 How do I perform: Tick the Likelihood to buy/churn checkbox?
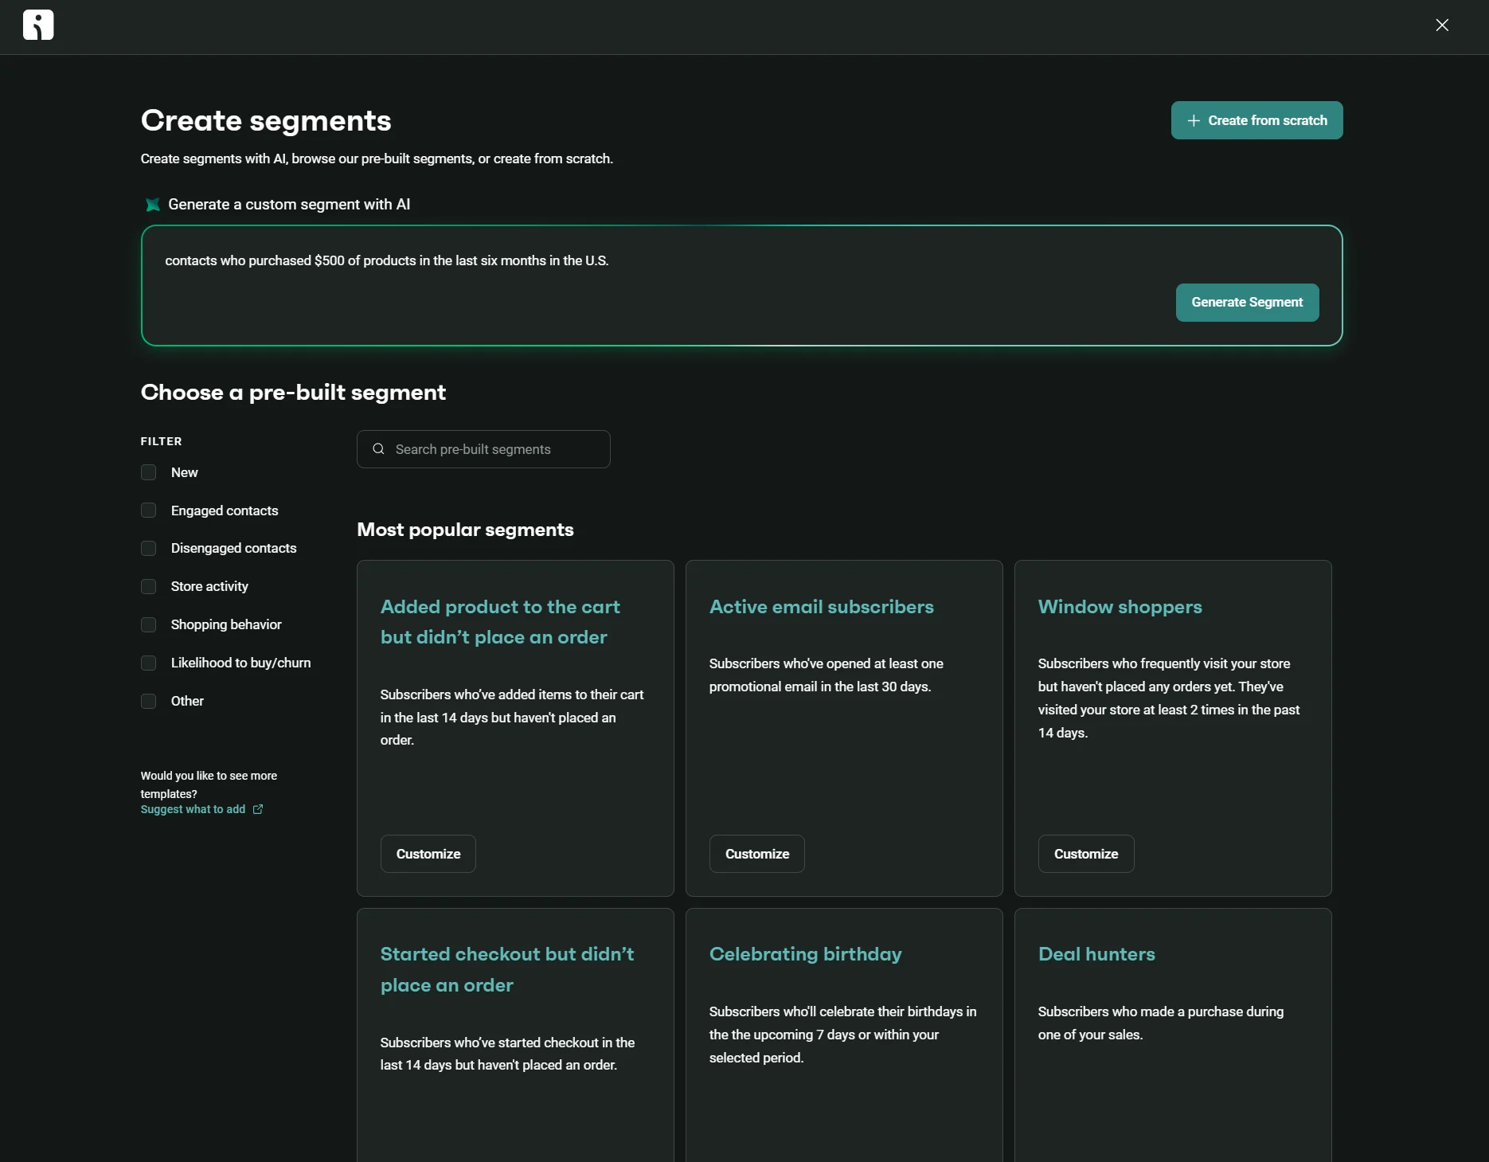(148, 663)
